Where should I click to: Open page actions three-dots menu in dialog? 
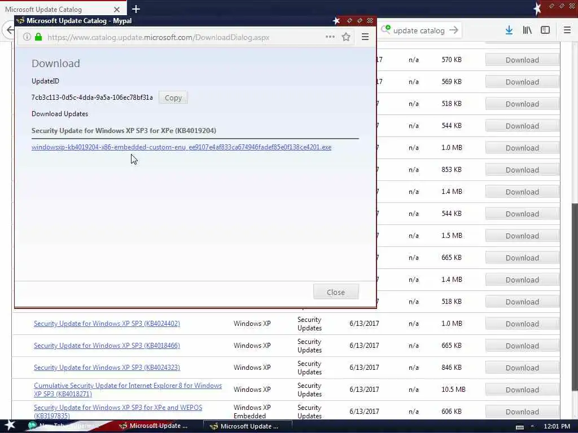tap(330, 37)
